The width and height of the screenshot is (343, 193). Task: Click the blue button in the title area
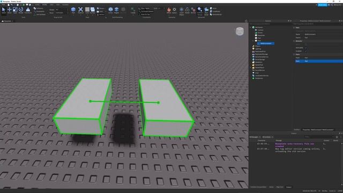pyautogui.click(x=323, y=5)
